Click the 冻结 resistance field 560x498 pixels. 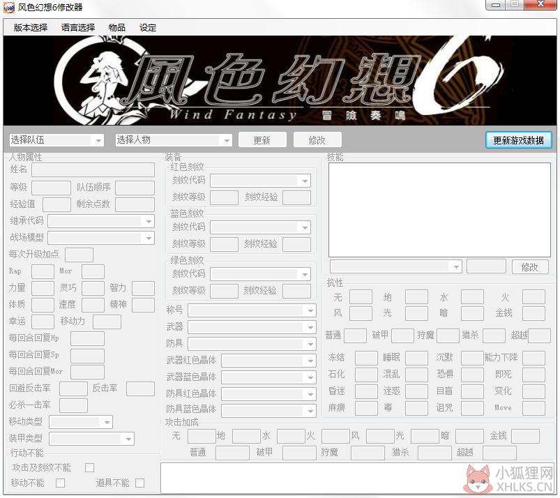[x=366, y=358]
